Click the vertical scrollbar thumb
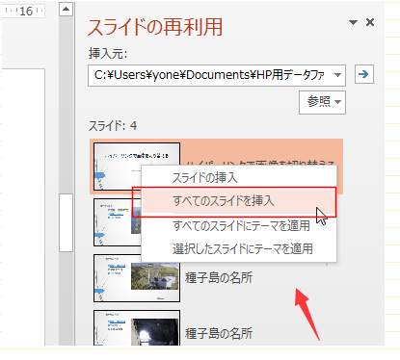400x360 pixels. click(66, 222)
